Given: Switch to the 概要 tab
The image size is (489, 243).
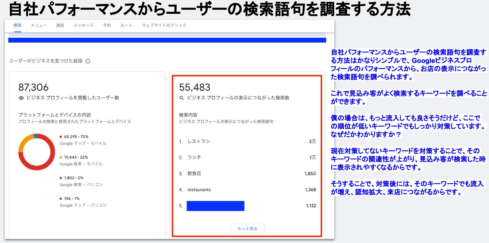Looking at the screenshot, I should point(17,25).
